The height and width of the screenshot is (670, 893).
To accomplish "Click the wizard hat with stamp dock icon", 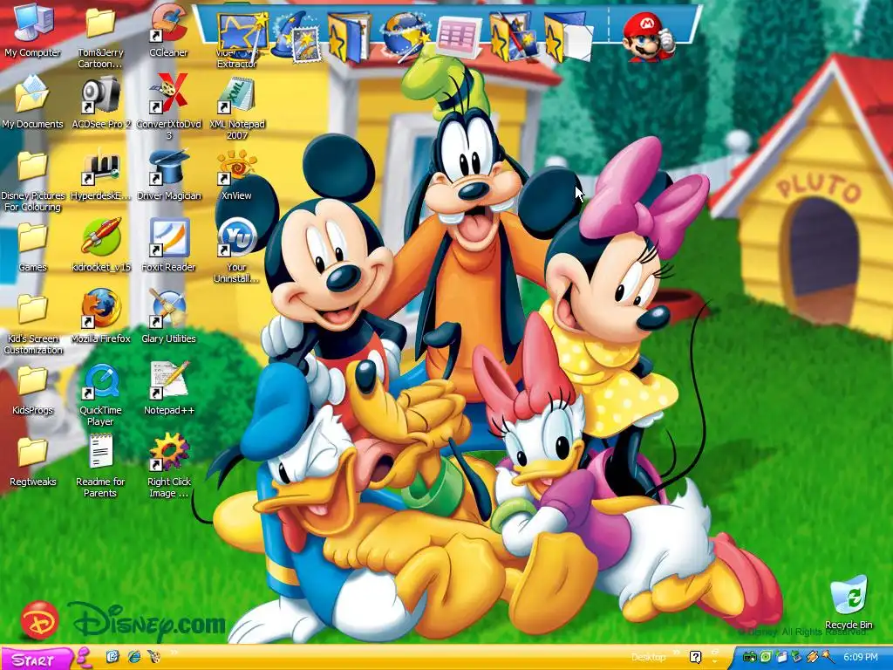I will [x=297, y=37].
